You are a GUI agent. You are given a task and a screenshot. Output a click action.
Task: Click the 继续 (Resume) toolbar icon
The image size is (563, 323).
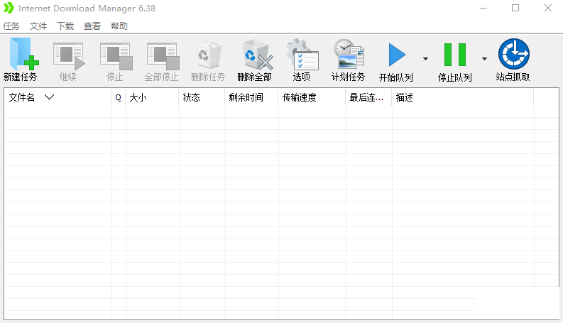tap(67, 55)
